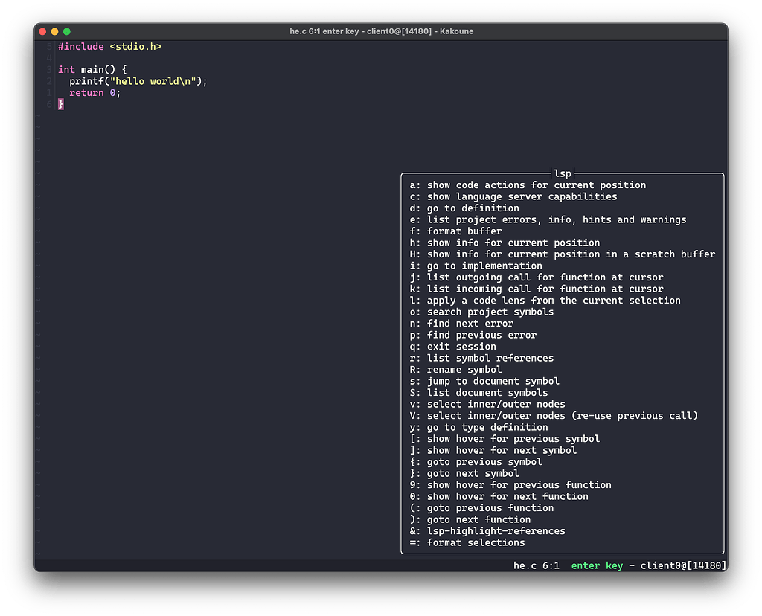Choose "show language server capabilities"

[512, 196]
